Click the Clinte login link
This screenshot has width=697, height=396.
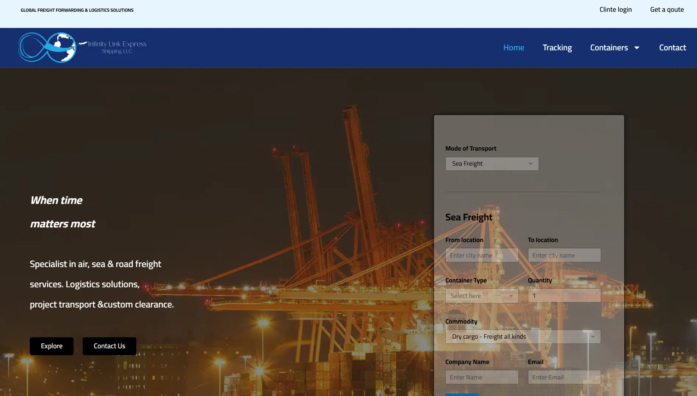point(615,10)
